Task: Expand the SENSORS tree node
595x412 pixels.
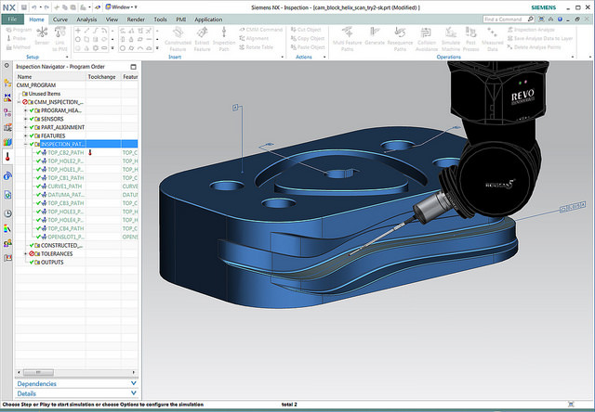Action: 26,119
